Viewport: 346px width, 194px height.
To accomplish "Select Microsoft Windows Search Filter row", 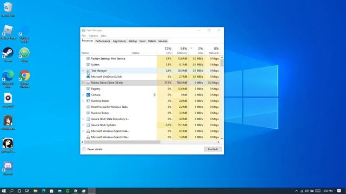I will 150,137.
